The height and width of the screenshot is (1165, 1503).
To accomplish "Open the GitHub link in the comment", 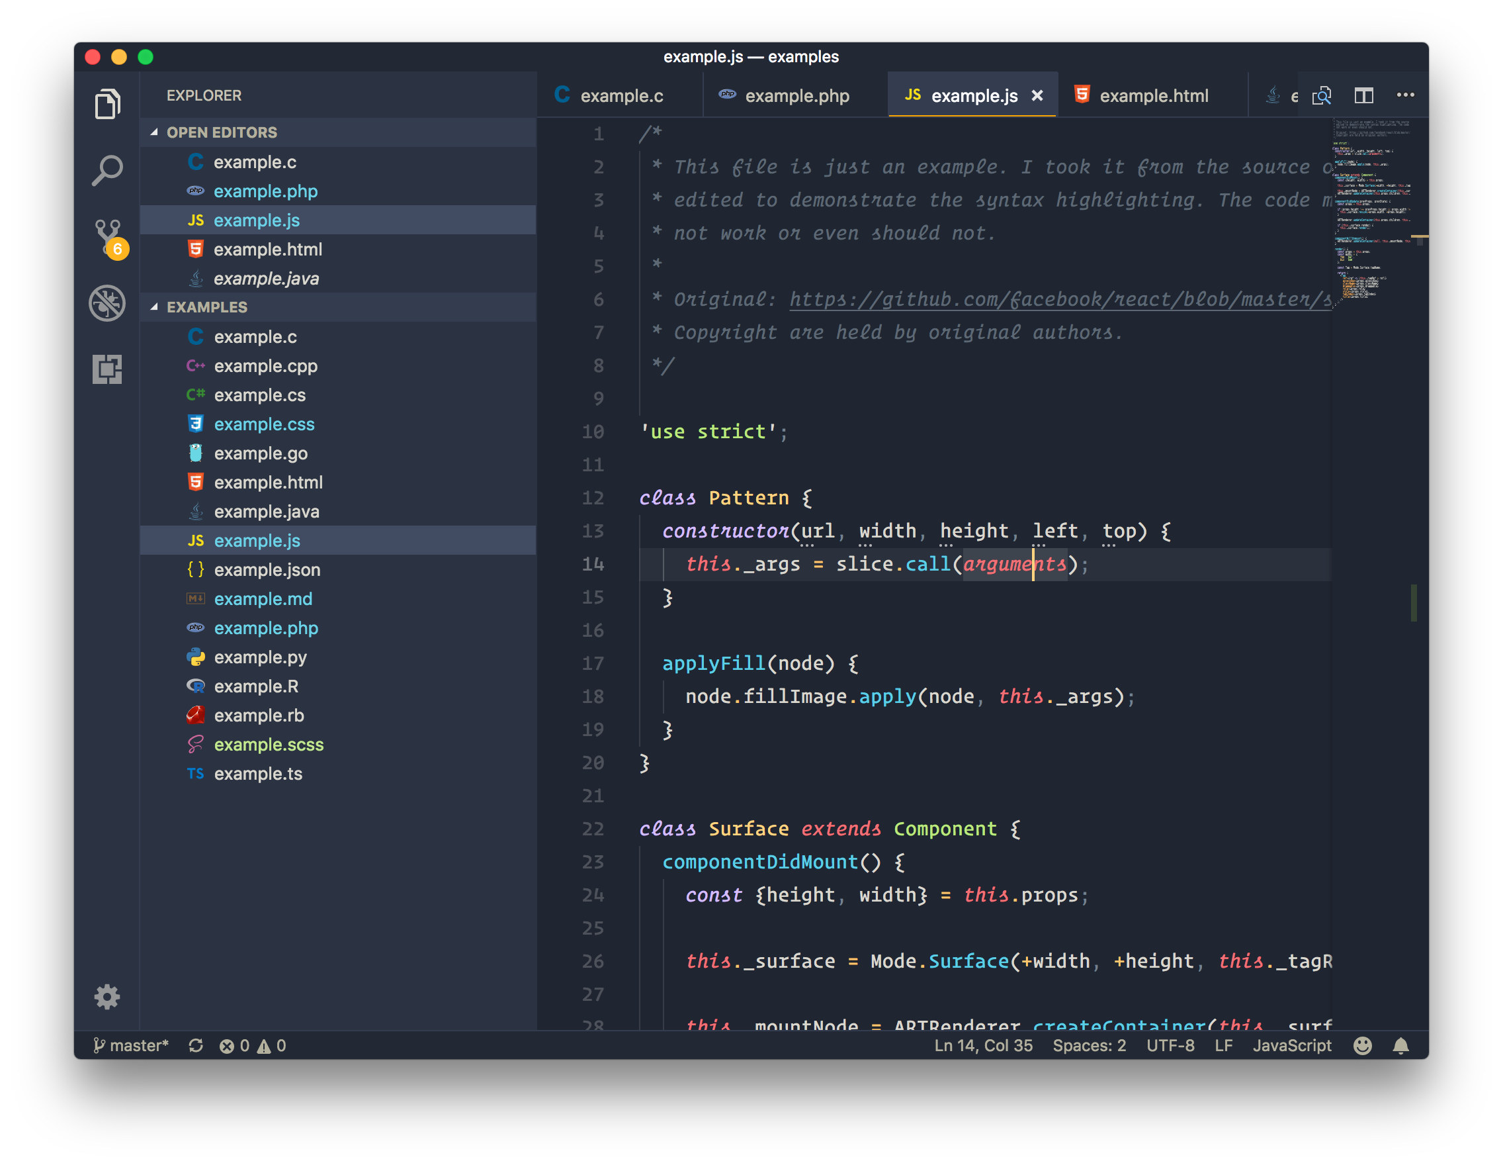I will (x=1060, y=299).
